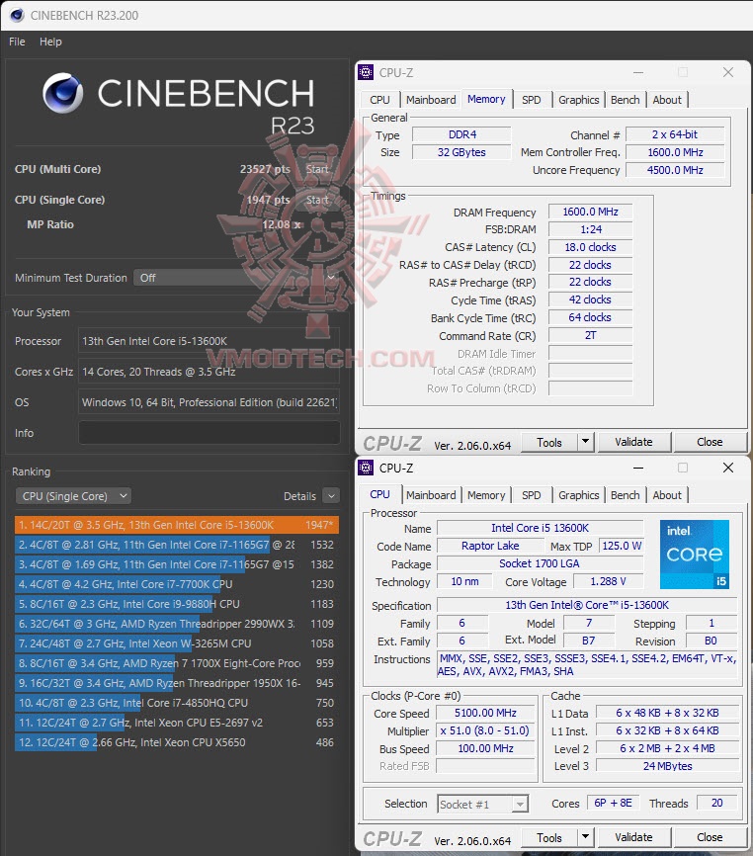Click the large Cinebench sphere logo

point(63,93)
